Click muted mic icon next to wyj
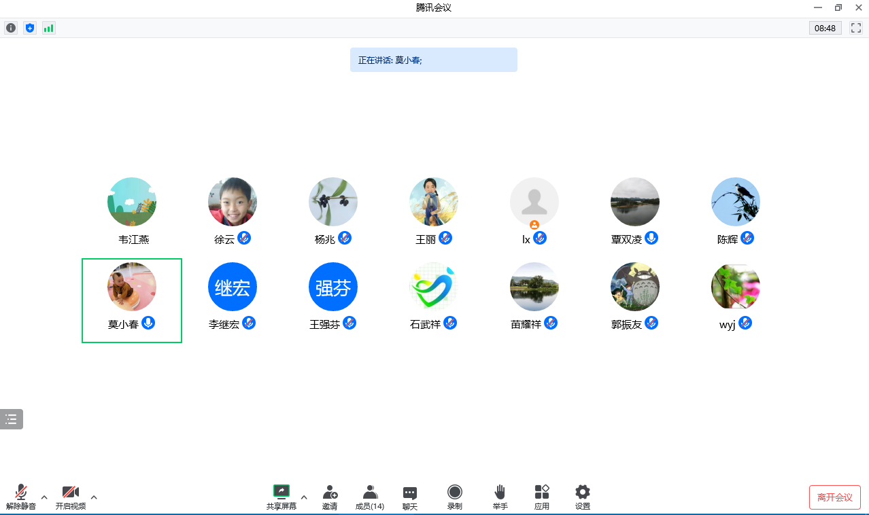The height and width of the screenshot is (515, 869). point(745,323)
